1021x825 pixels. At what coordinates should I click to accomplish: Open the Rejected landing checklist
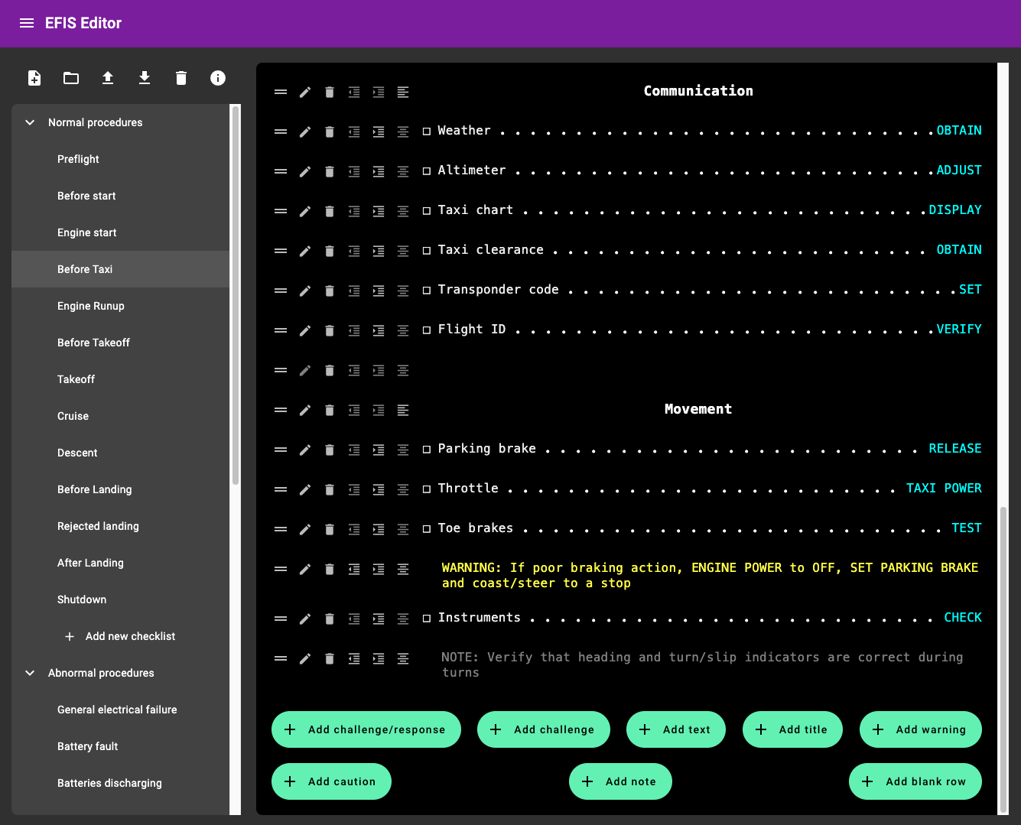point(120,526)
